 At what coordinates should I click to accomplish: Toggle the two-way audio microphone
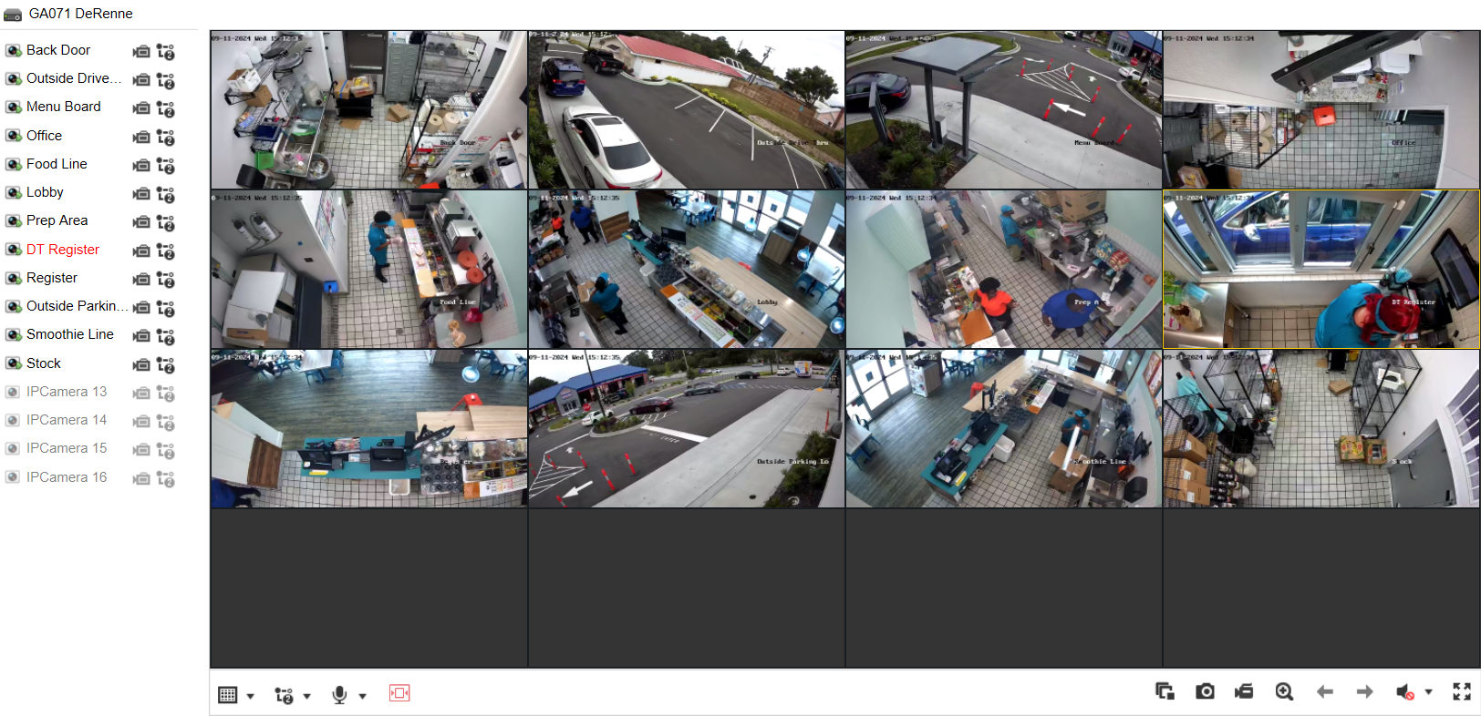click(x=339, y=695)
